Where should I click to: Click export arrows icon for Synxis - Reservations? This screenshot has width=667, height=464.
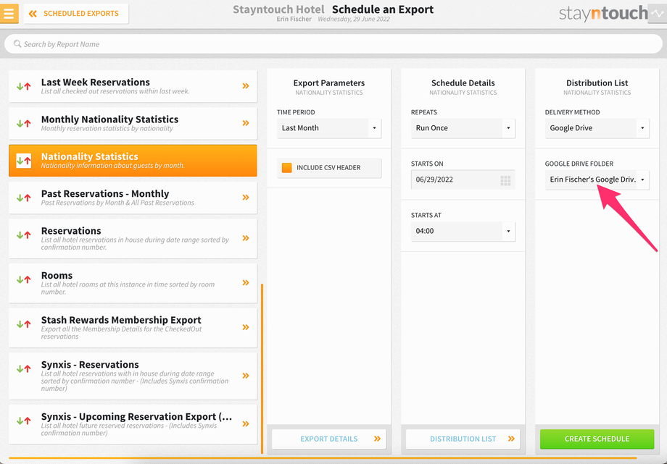point(24,369)
